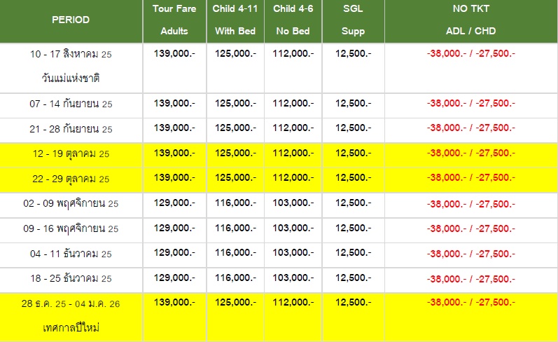Viewport: 558px width, 342px height.
Task: Select the Tour Fare Adults header
Action: 174,20
